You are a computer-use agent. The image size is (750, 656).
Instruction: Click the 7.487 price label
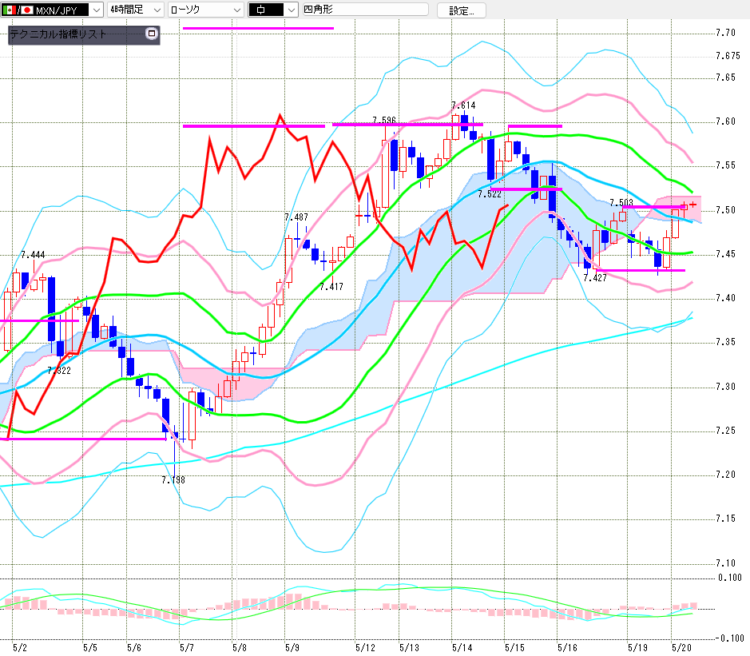pyautogui.click(x=296, y=217)
